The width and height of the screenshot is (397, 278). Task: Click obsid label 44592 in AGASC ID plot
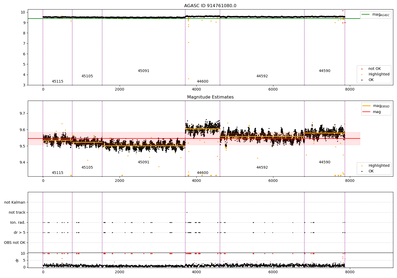pos(262,76)
